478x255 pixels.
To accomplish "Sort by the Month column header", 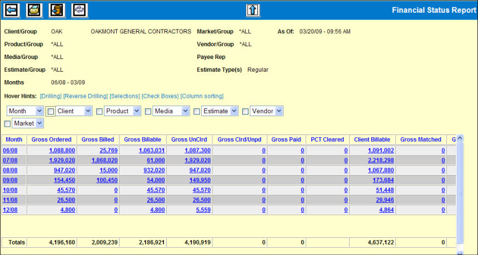I will (14, 139).
